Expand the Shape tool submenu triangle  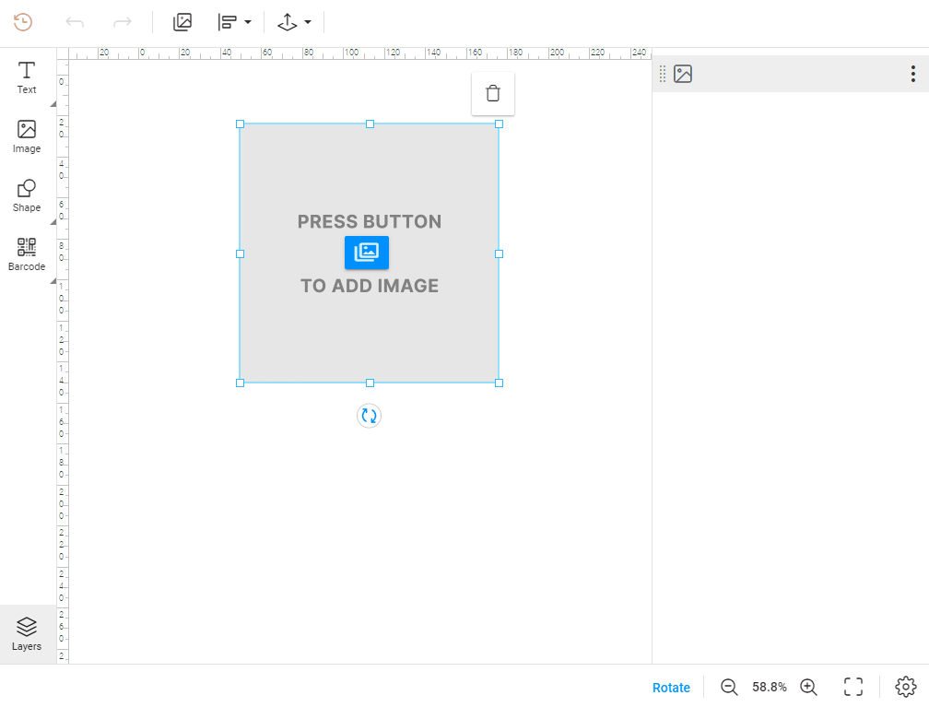pos(53,222)
